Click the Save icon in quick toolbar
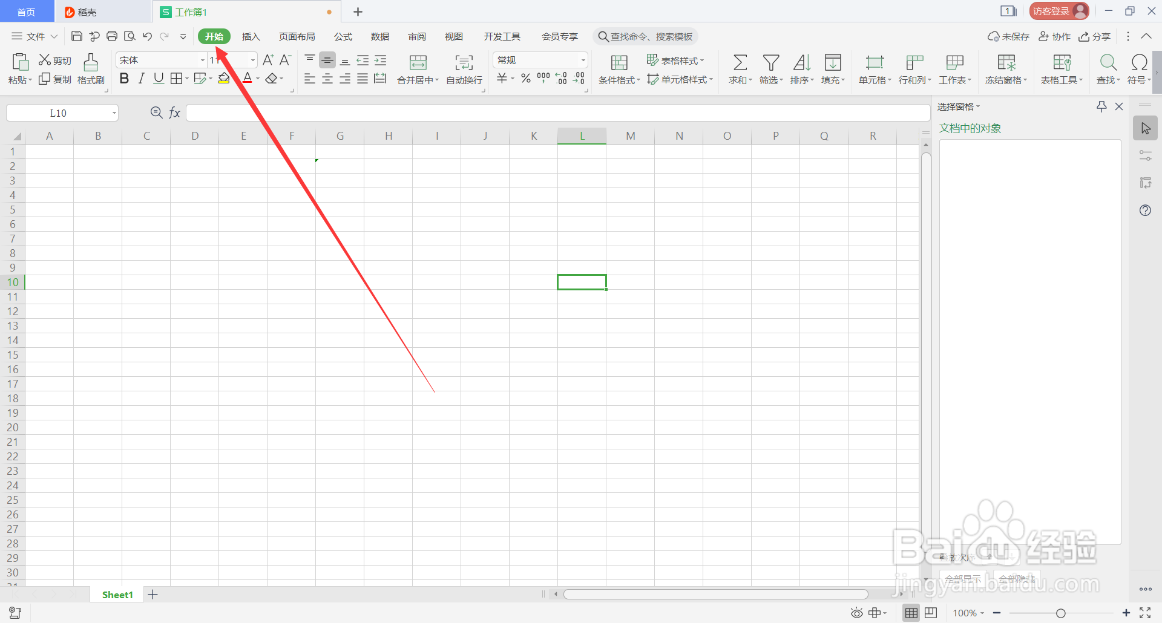Image resolution: width=1162 pixels, height=623 pixels. click(x=77, y=36)
